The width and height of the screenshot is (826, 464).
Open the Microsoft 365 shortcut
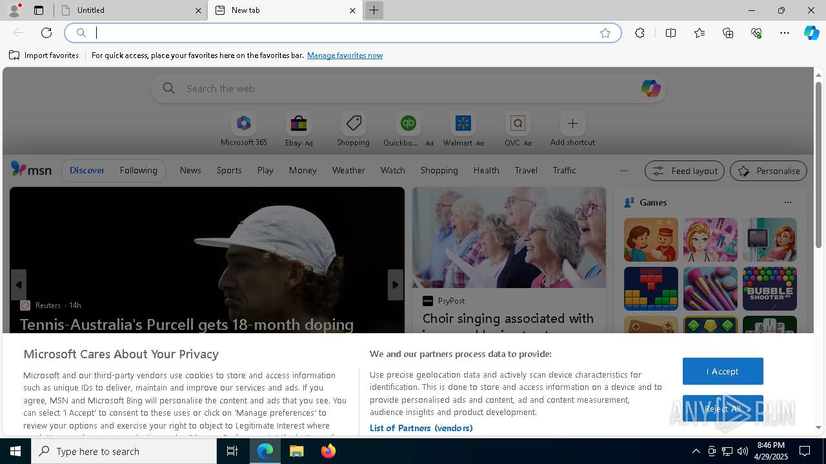243,130
